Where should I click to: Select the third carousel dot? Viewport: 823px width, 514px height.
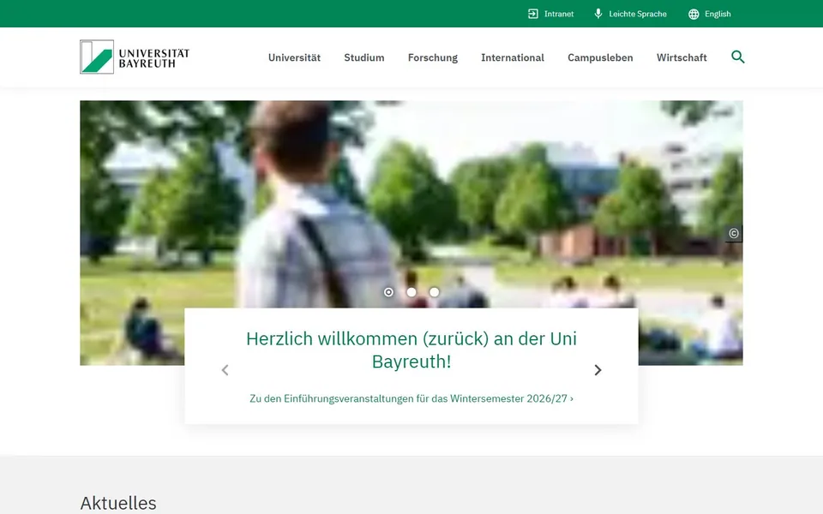pos(434,292)
